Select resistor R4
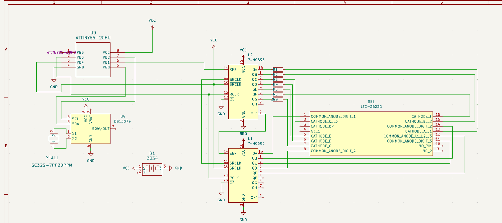Screen dimensions: 502x223 tap(278, 84)
